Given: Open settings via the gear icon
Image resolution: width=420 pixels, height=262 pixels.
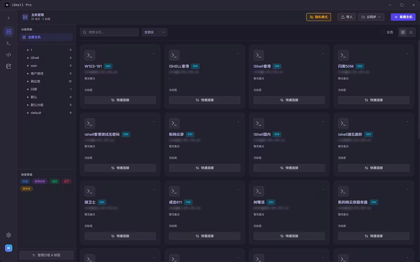Looking at the screenshot, I should tap(8, 235).
